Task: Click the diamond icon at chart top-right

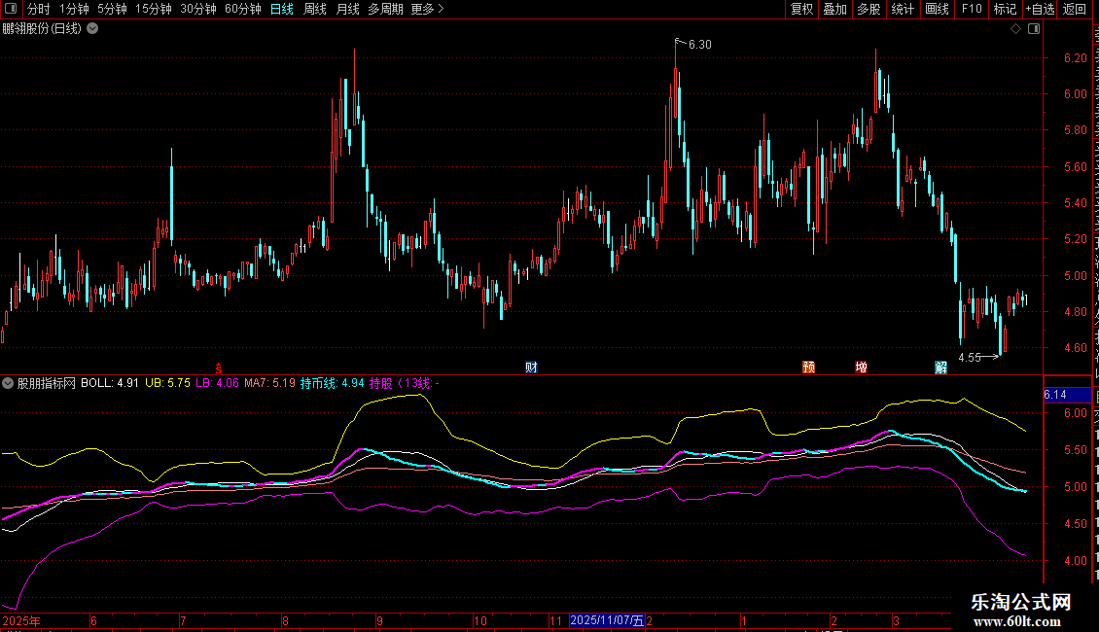Action: click(x=1015, y=29)
